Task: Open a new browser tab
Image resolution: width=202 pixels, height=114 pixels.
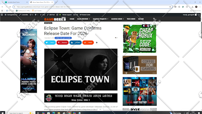Action: 56,2
